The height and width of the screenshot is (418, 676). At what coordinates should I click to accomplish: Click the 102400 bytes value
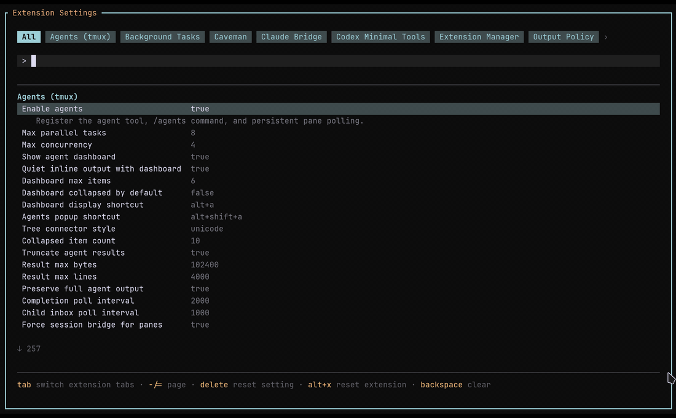tap(205, 265)
